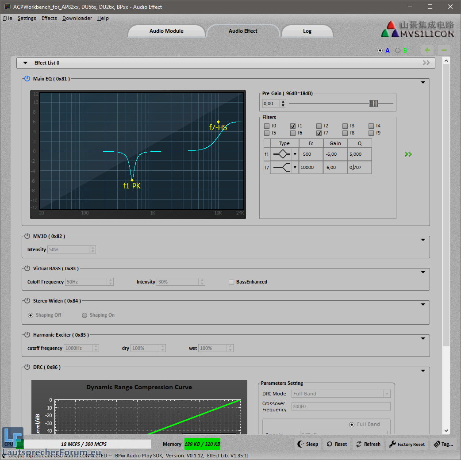This screenshot has width=461, height=460.
Task: Collapse the Main EQ section arrow
Action: coord(423,82)
